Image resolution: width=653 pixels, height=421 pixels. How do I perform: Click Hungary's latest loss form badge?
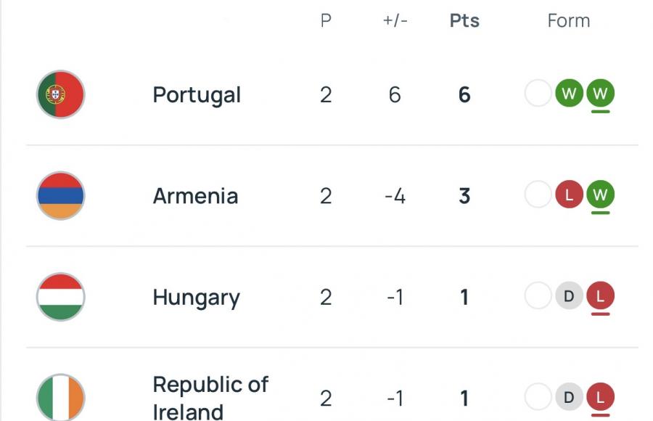[x=600, y=296]
